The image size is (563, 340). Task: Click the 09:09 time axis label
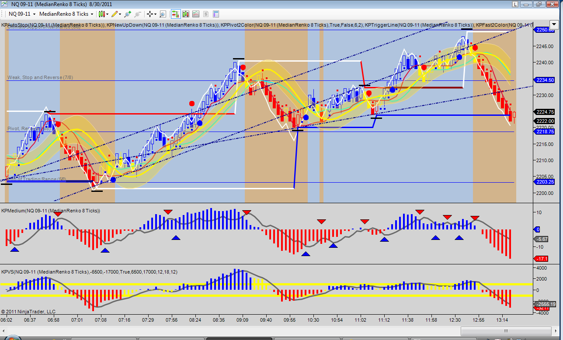click(x=242, y=320)
